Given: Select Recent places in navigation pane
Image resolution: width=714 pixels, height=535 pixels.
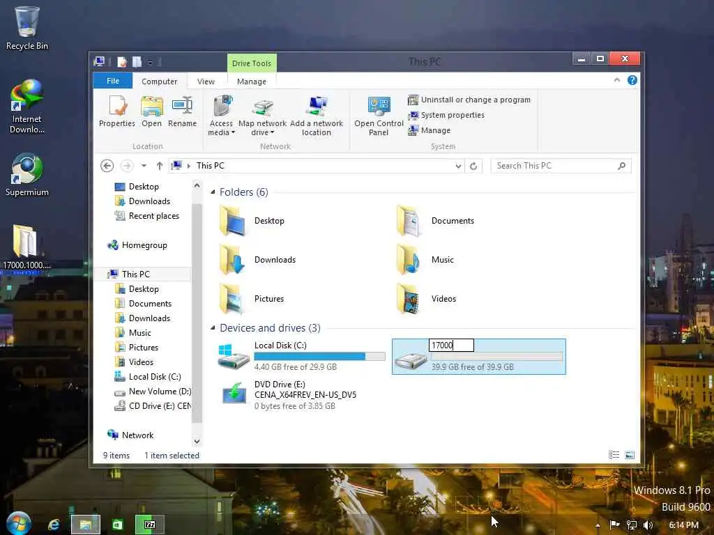Looking at the screenshot, I should point(146,216).
